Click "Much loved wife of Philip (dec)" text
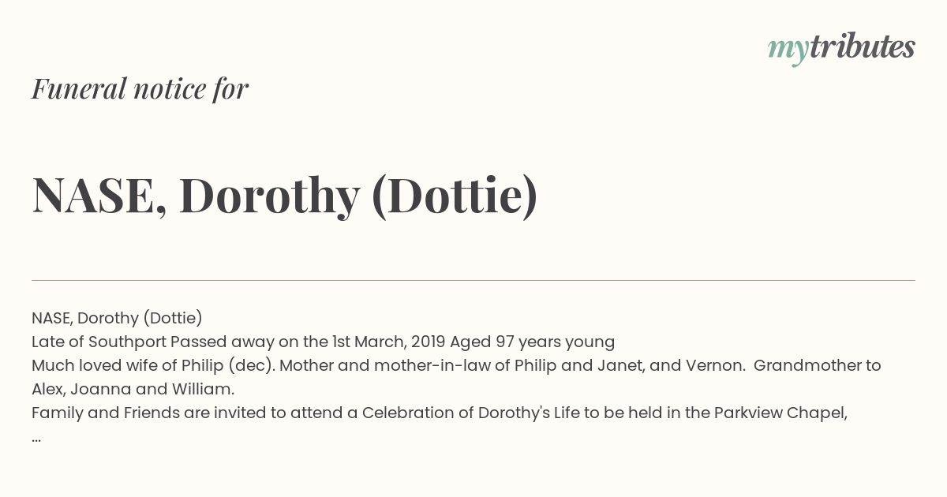 tap(153, 365)
